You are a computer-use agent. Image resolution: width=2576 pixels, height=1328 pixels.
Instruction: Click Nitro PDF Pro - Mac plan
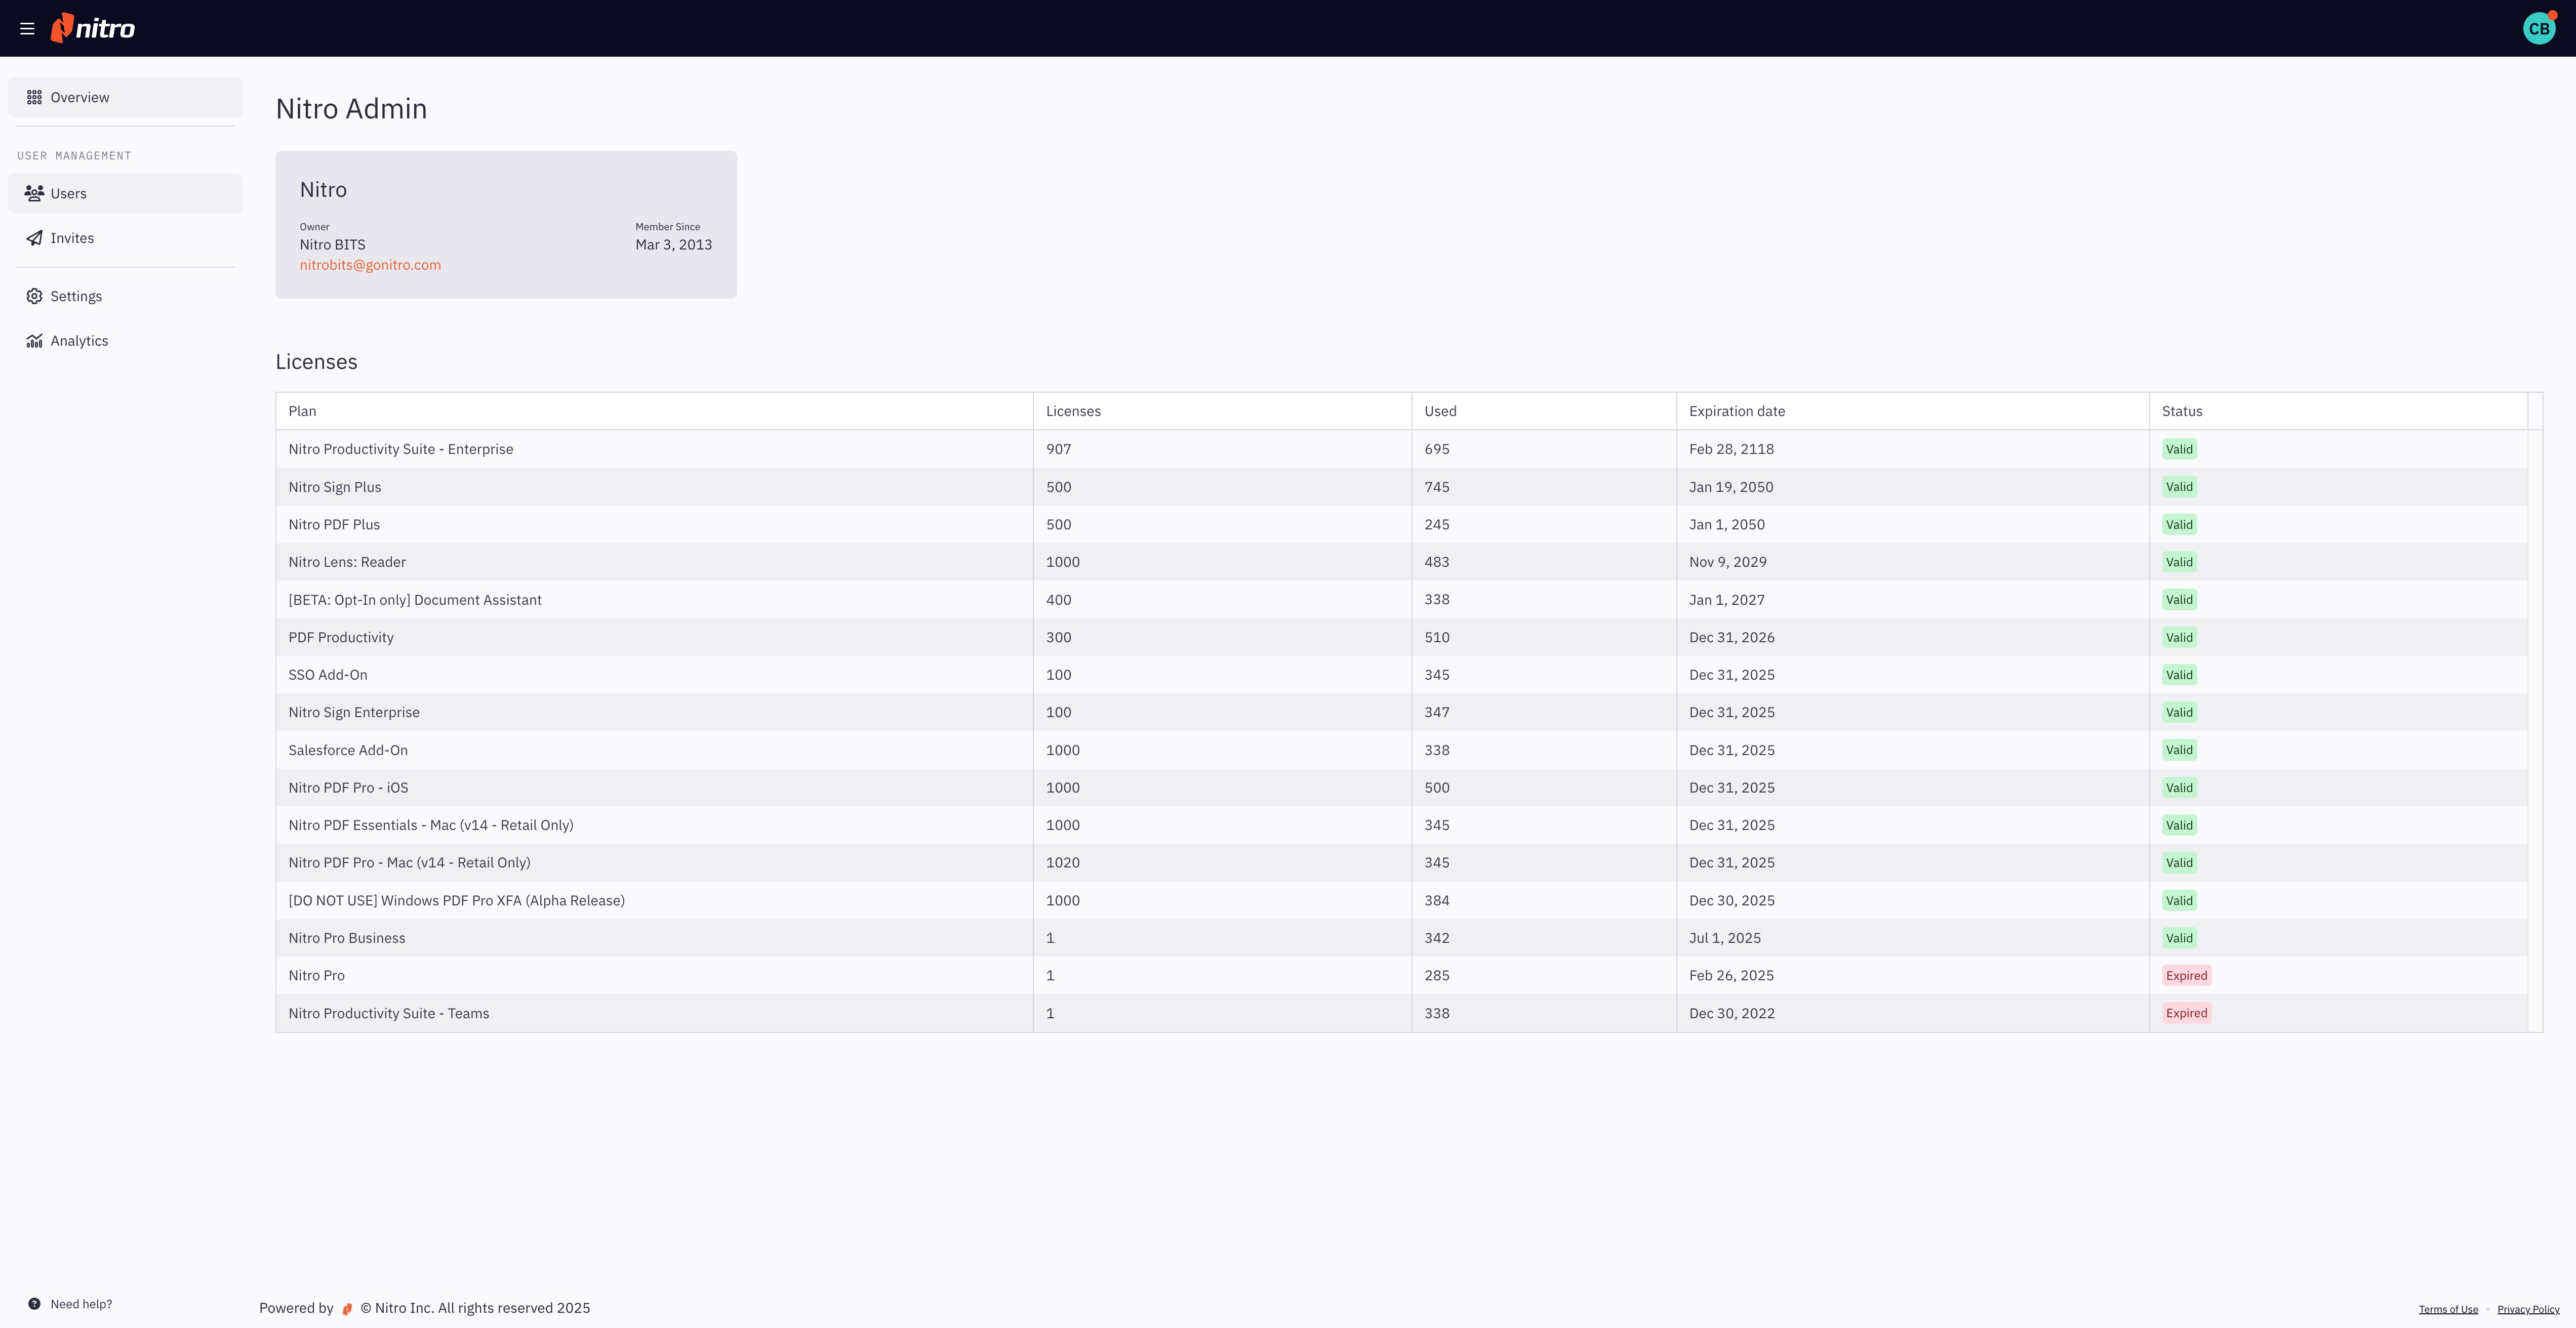pyautogui.click(x=409, y=862)
